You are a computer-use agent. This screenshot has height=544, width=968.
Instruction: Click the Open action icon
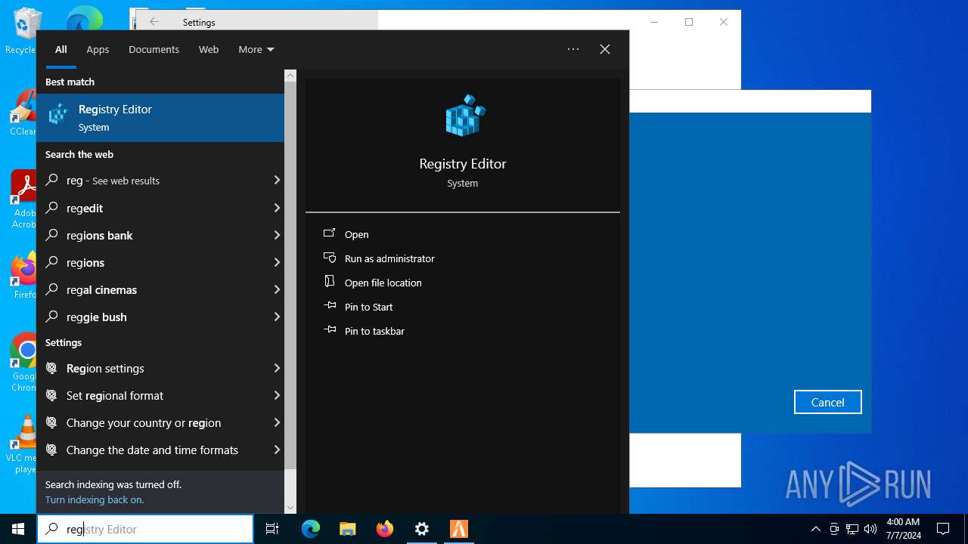(x=330, y=233)
